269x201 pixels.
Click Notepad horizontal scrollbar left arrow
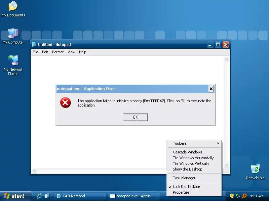tap(35, 171)
